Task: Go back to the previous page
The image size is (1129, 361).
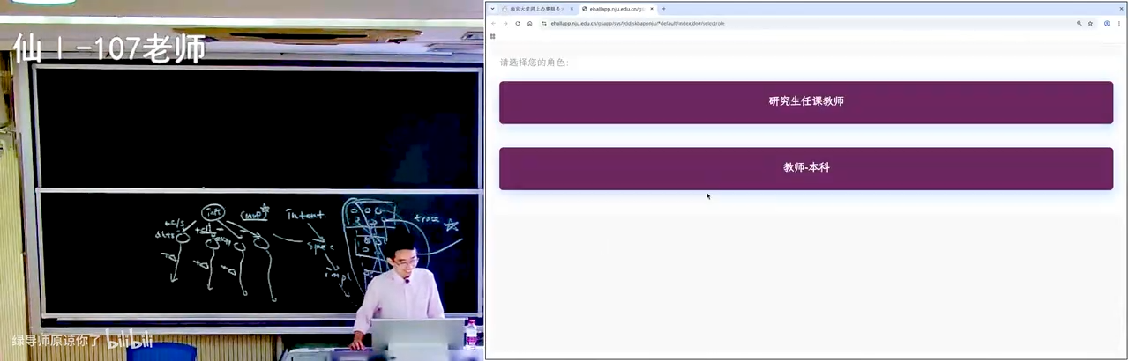Action: (493, 24)
